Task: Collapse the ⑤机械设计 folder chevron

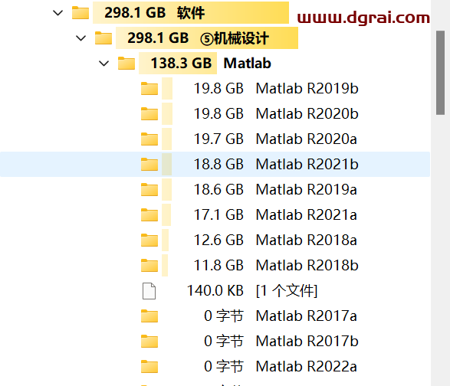Action: click(80, 38)
